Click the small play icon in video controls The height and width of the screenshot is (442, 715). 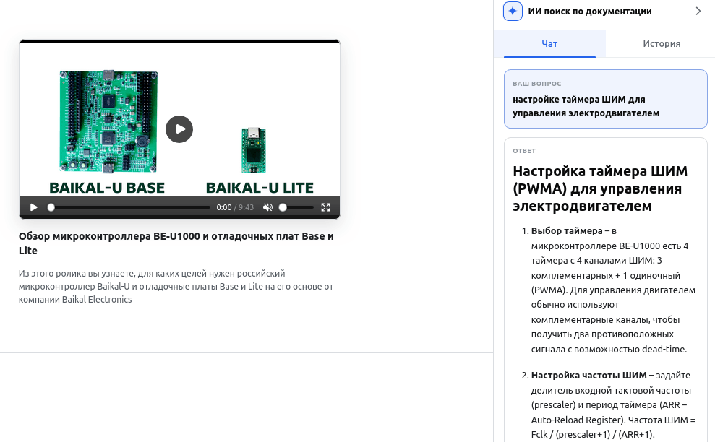(x=33, y=207)
